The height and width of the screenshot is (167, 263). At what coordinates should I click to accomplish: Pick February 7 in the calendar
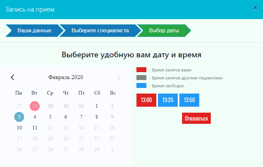81,117
